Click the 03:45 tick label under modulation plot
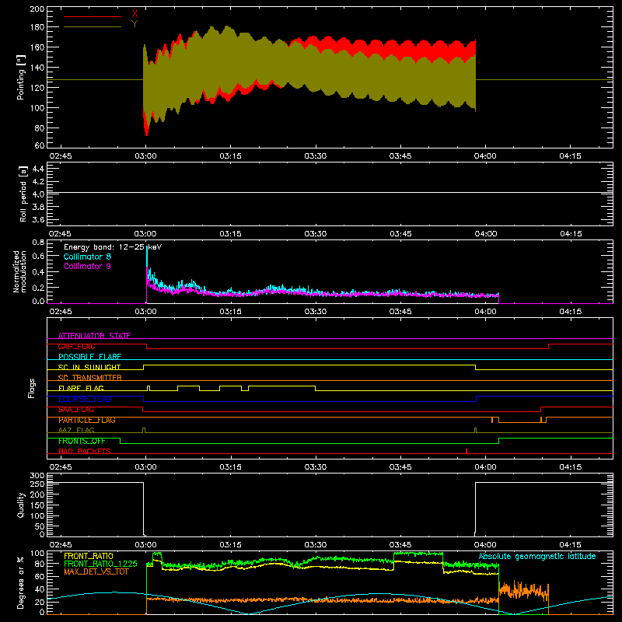622x622 pixels. (400, 312)
